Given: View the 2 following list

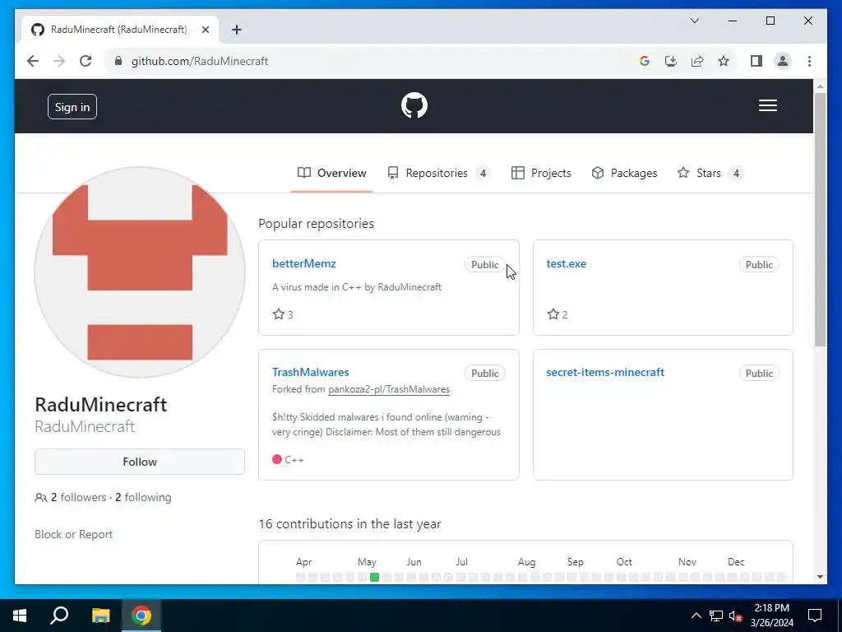Looking at the screenshot, I should 143,498.
